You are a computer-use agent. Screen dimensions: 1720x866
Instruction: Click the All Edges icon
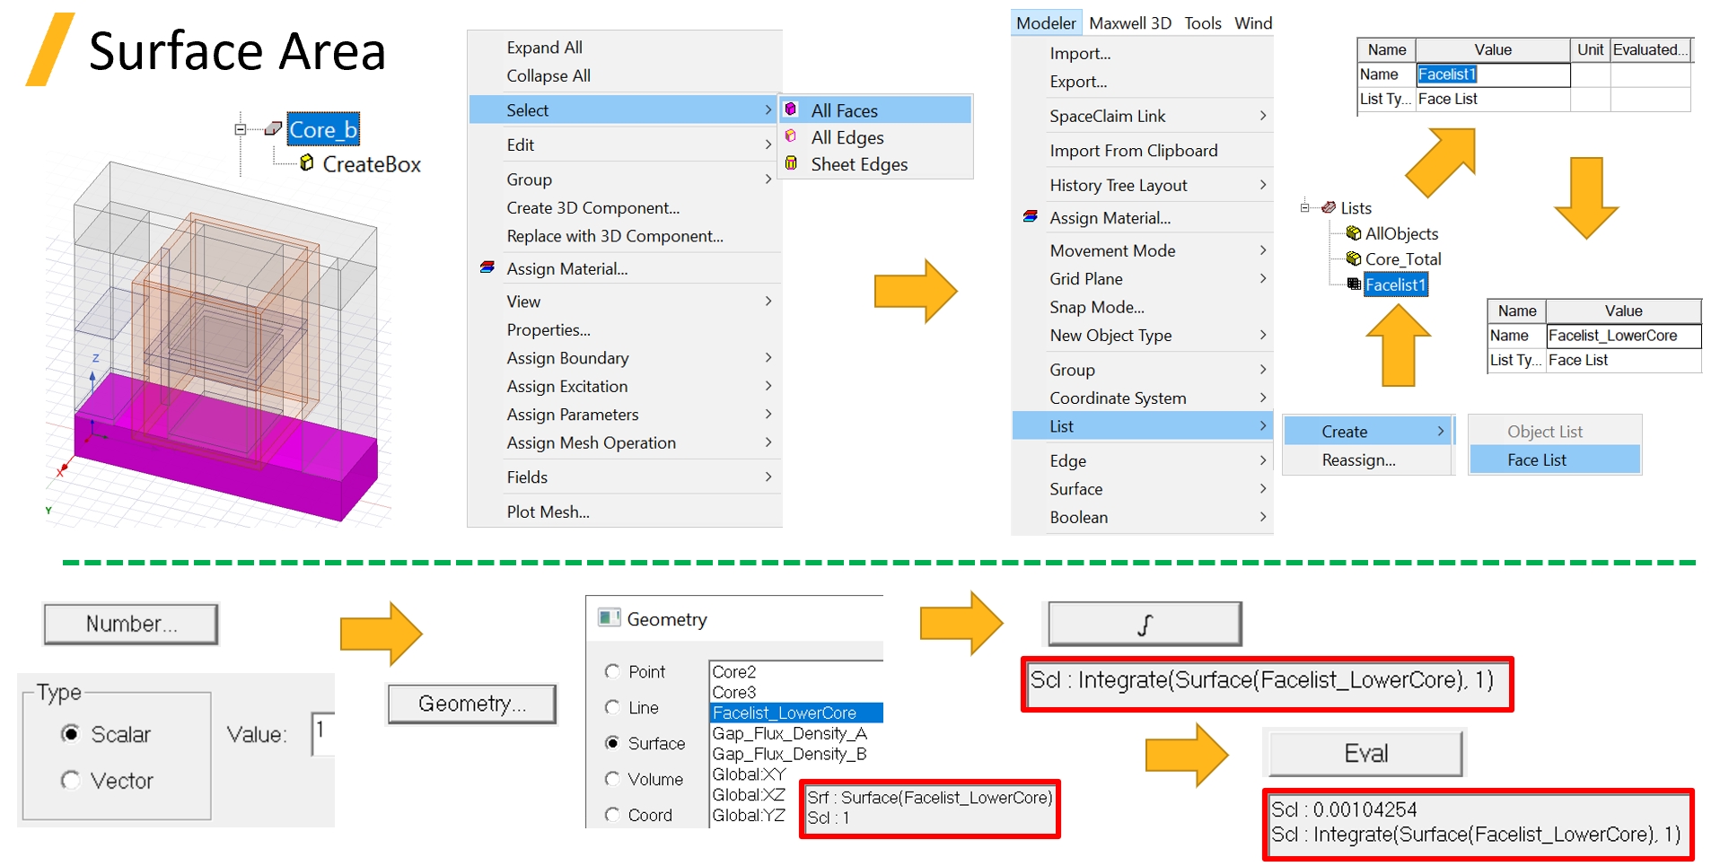pos(791,136)
